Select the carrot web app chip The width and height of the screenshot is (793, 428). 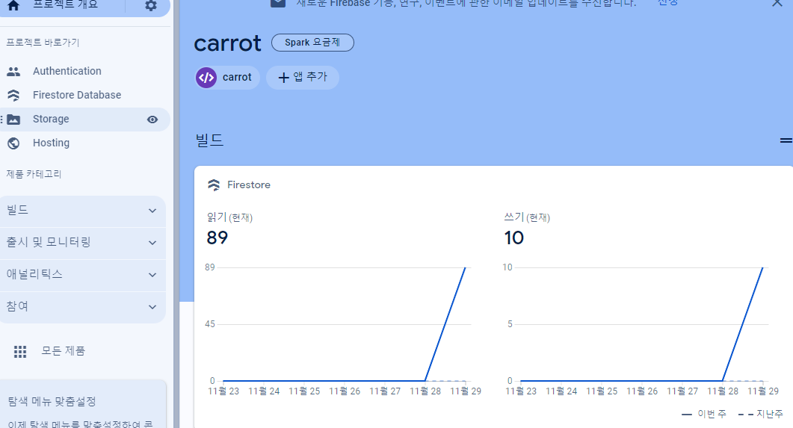point(227,78)
